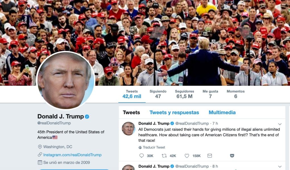Open the Seguidores 61,5 M count
290x170 pixels.
(x=185, y=94)
